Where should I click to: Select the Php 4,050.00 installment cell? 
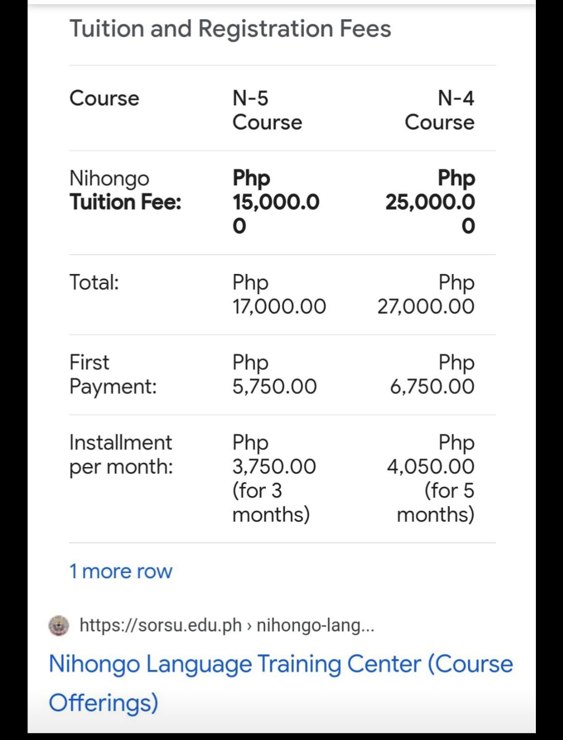[431, 479]
